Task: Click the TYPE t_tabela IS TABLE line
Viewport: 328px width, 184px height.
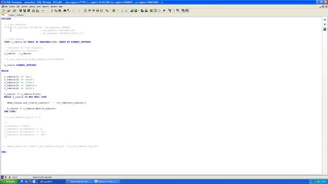Action: tap(48, 42)
